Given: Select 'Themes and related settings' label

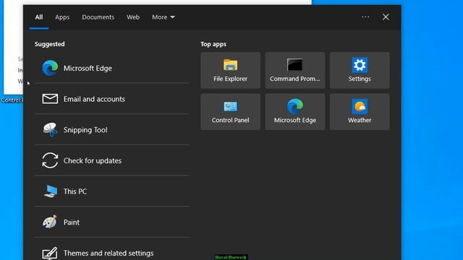Looking at the screenshot, I should click(109, 253).
